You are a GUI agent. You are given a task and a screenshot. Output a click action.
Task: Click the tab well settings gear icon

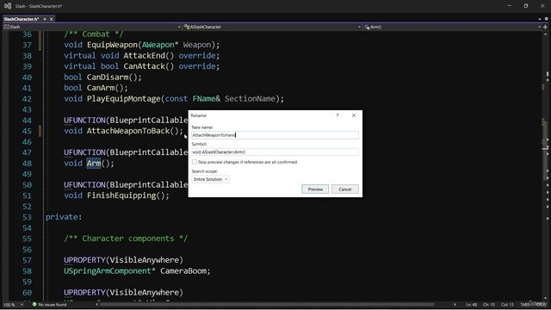point(546,19)
